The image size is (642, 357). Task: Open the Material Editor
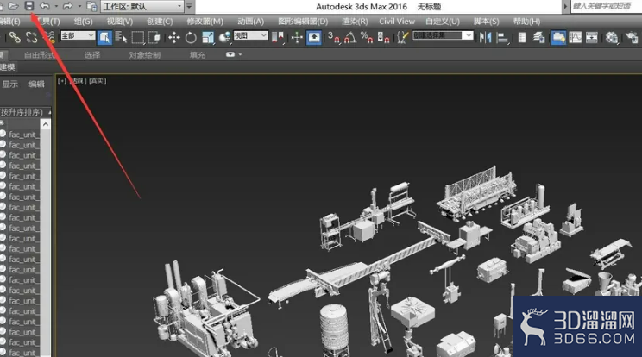(x=612, y=38)
